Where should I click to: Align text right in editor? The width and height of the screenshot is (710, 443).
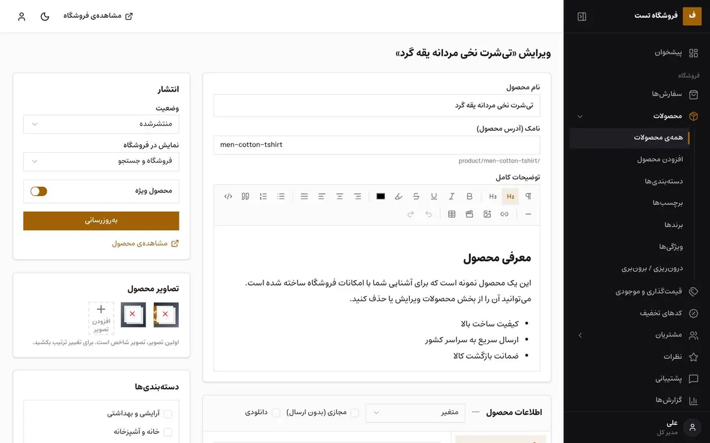click(x=357, y=197)
